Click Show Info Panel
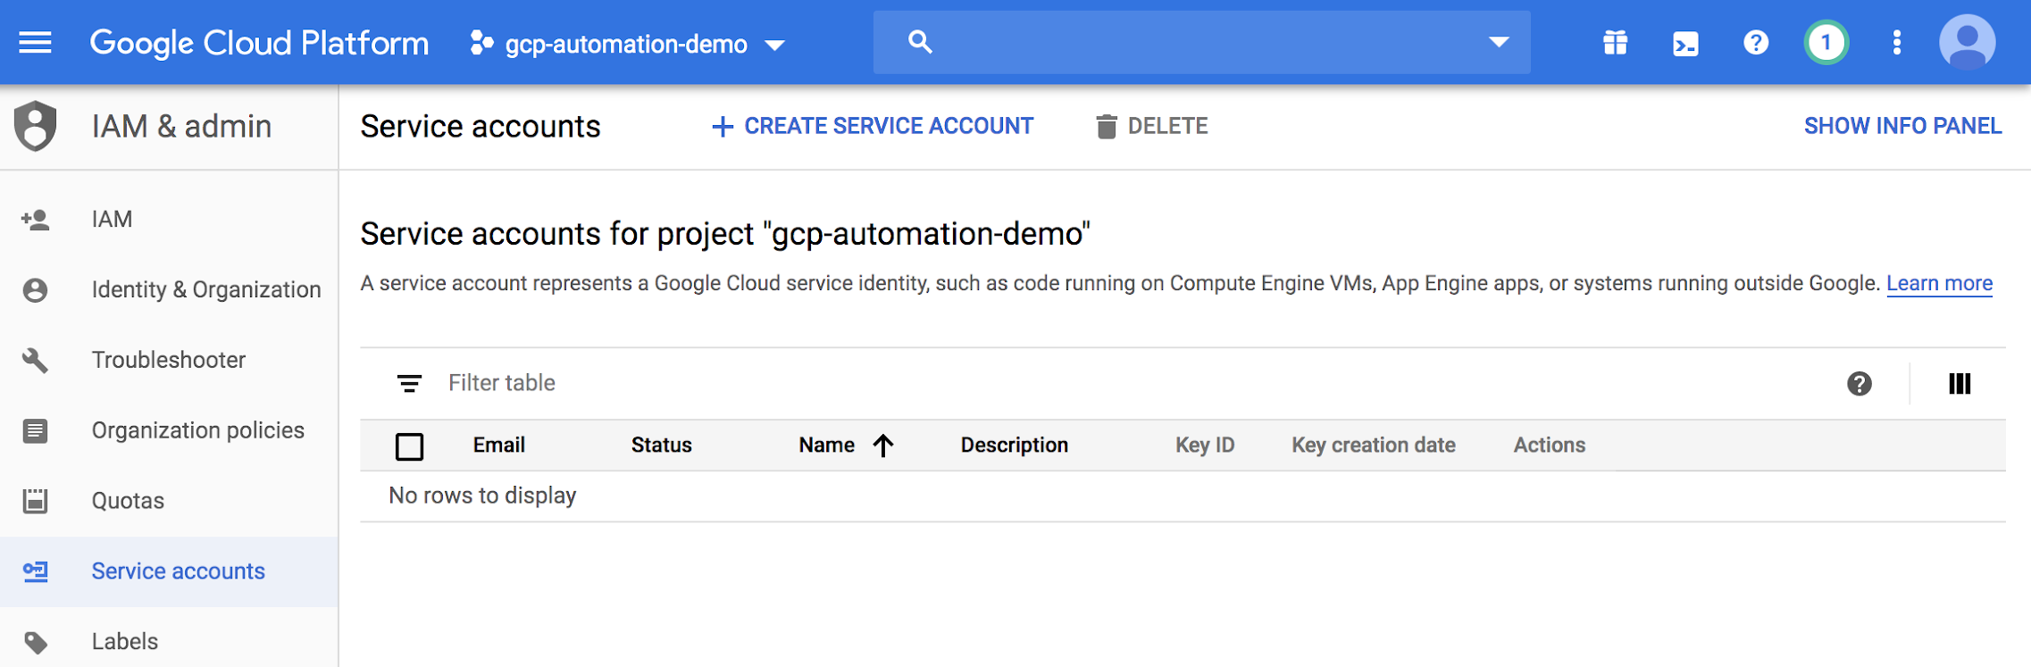Image resolution: width=2031 pixels, height=667 pixels. coord(1902,126)
